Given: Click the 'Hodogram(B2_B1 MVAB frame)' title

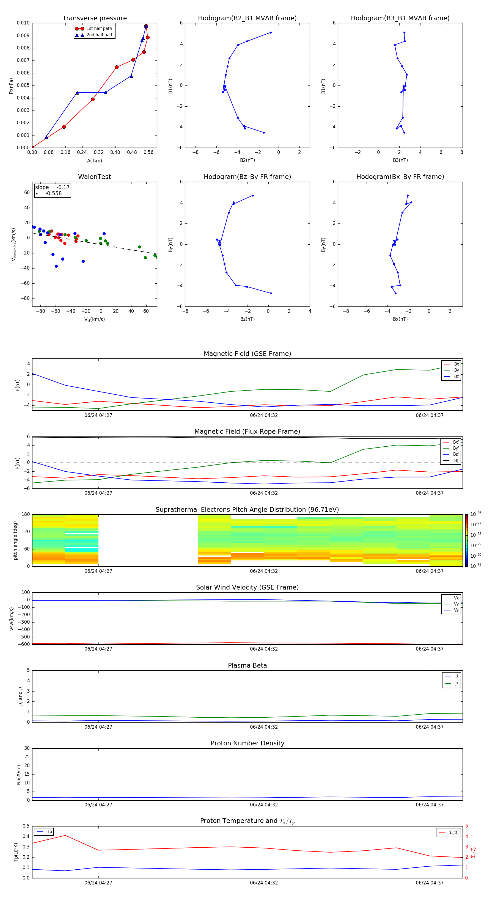Looking at the screenshot, I should [x=247, y=18].
